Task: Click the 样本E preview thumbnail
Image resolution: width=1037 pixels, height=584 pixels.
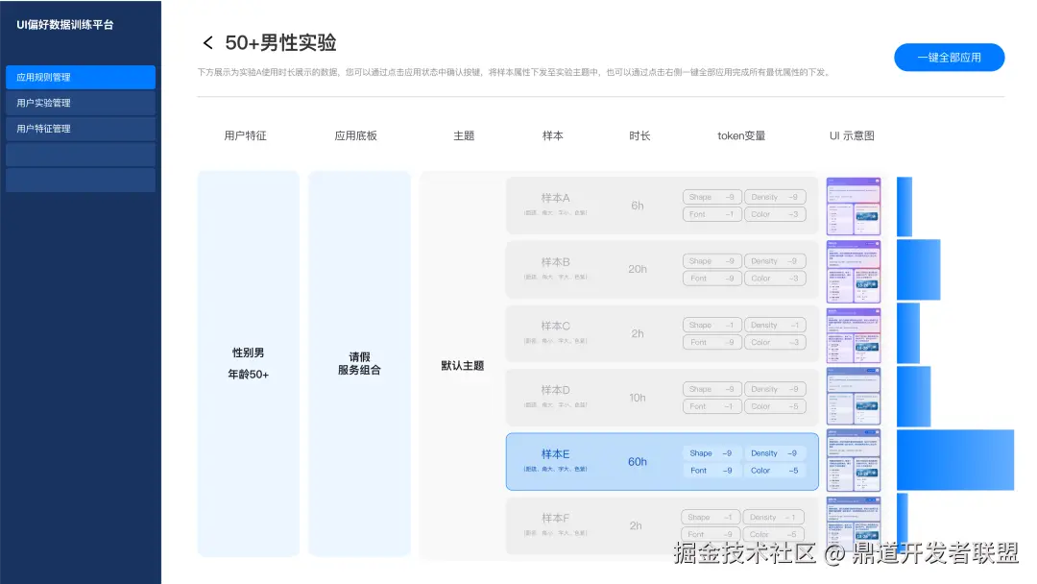Action: coord(853,461)
